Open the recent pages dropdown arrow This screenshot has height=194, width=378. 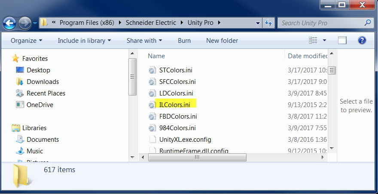pos(35,23)
